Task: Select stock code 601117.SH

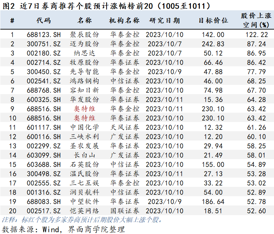Action: pyautogui.click(x=44, y=127)
